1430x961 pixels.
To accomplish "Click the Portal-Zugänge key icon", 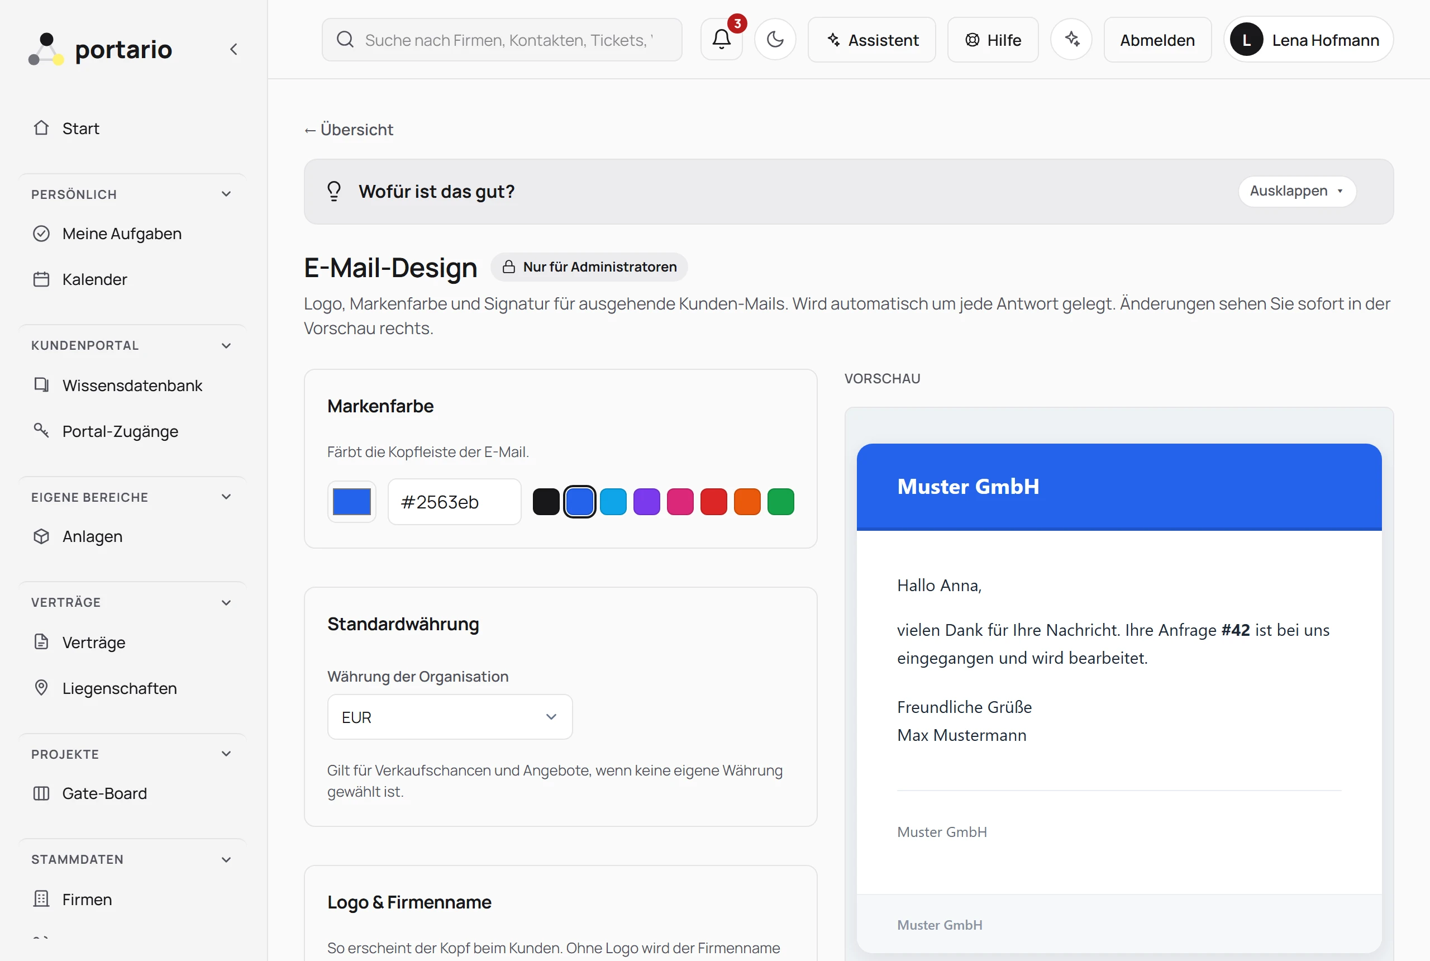I will pos(41,431).
